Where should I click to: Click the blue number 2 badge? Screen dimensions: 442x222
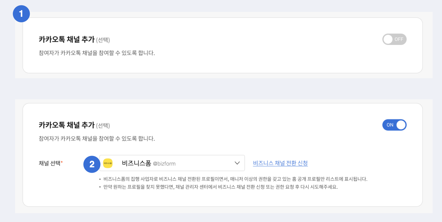(92, 164)
